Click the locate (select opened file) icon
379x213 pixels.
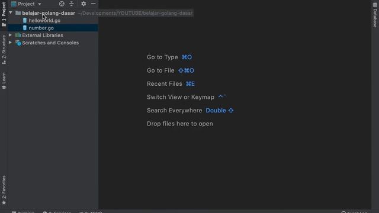62,4
